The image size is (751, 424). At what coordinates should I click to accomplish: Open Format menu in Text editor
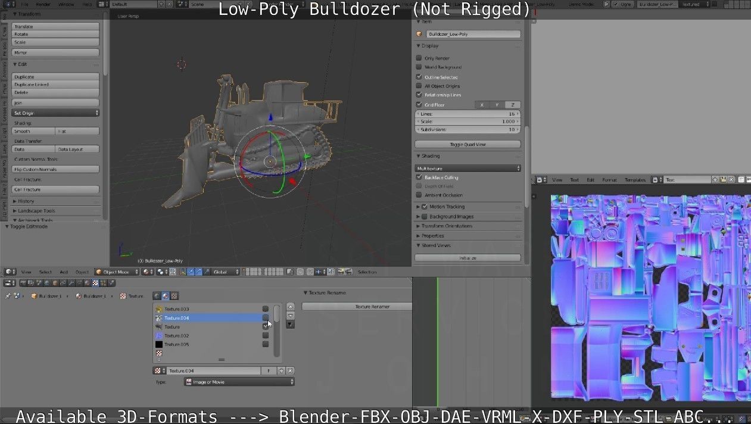(x=609, y=180)
